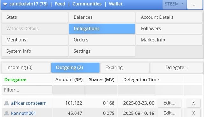The height and width of the screenshot is (117, 204).
Task: Open the Followers section
Action: (x=169, y=29)
